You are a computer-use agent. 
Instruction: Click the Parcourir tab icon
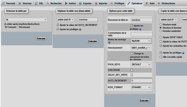pos(3,3)
